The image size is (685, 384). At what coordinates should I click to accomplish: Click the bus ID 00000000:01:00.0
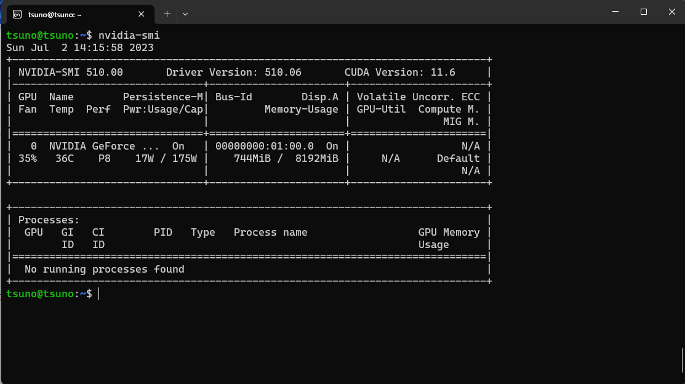[x=264, y=146]
